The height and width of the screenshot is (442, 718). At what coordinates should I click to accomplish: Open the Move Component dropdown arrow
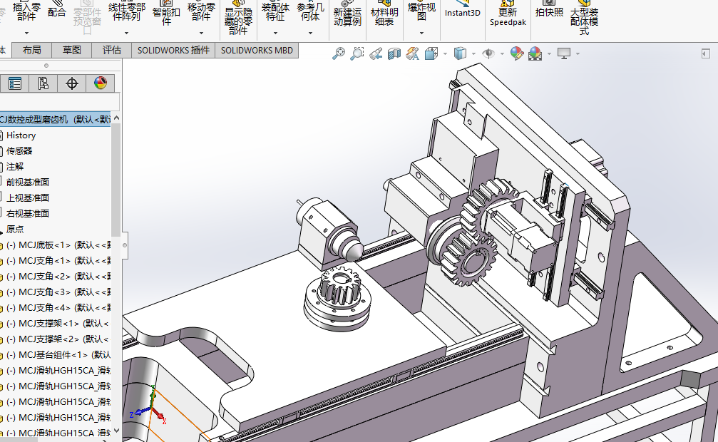click(x=201, y=33)
